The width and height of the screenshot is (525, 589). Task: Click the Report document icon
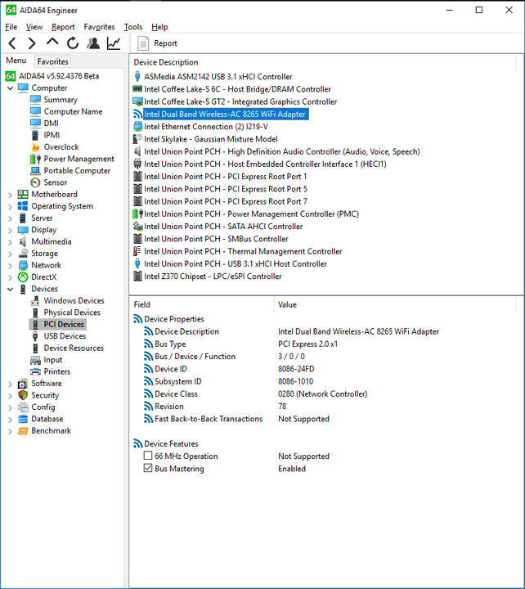143,43
